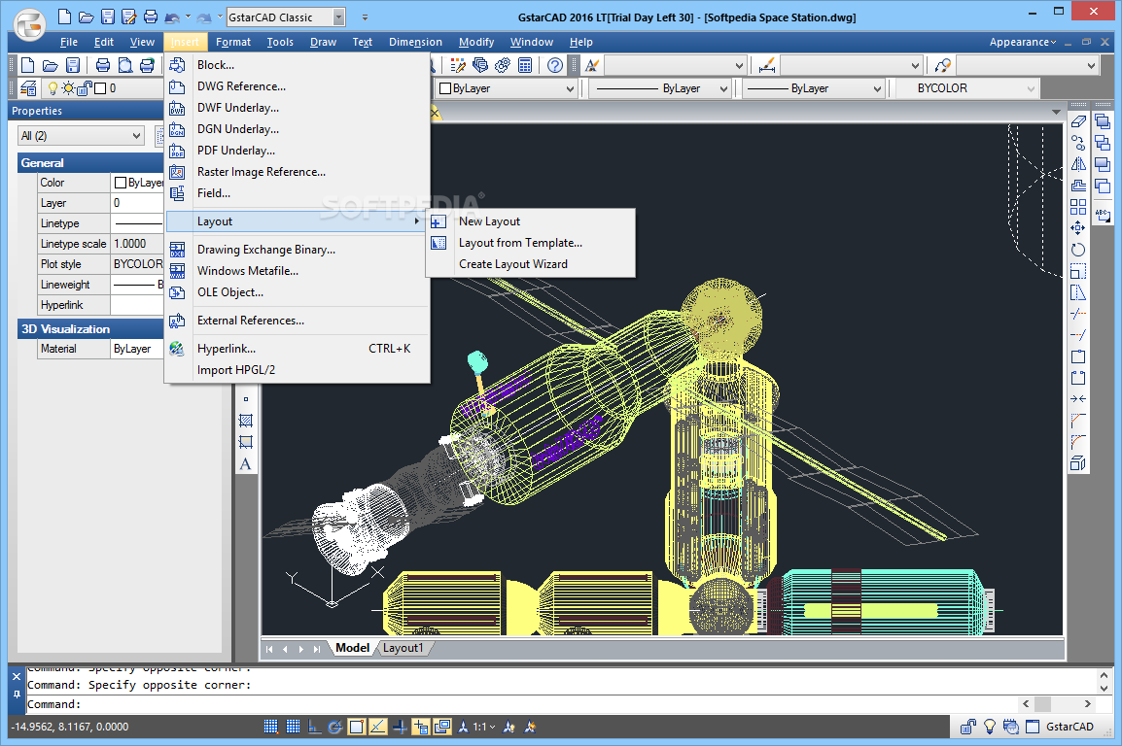Click the Hyperlink globe icon in menu
The width and height of the screenshot is (1122, 746).
(177, 349)
